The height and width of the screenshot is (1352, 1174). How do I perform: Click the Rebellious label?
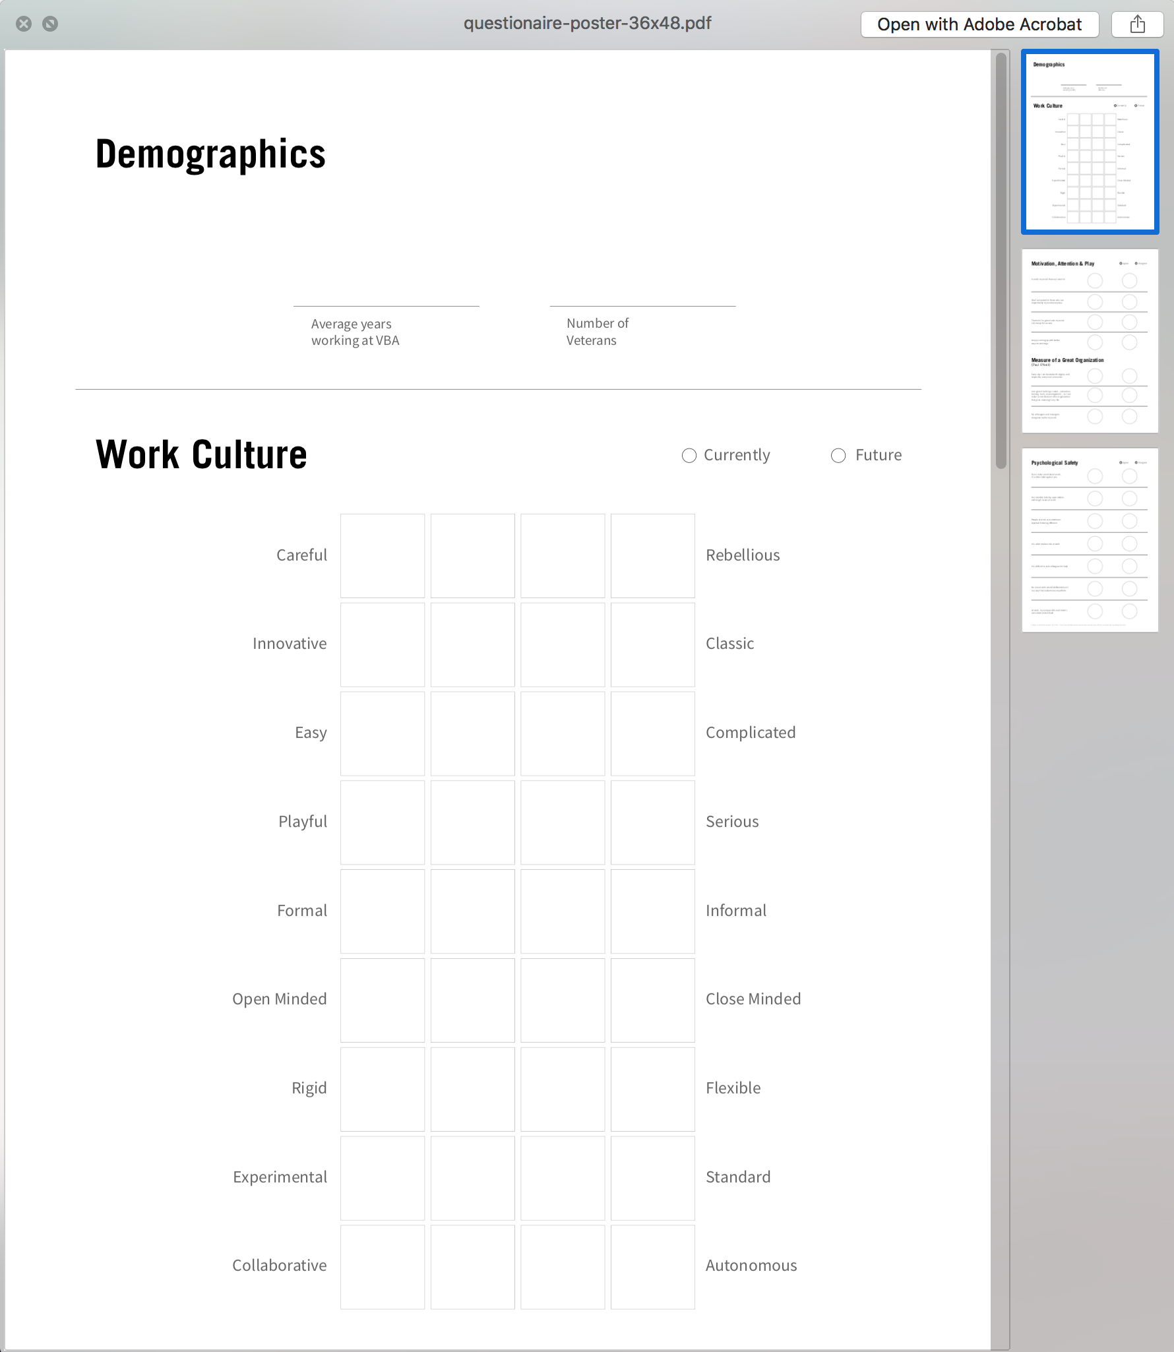pyautogui.click(x=743, y=555)
